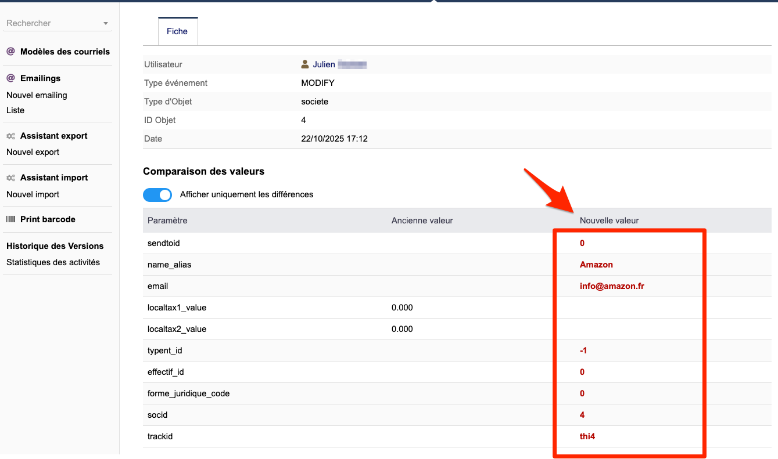Open Modèles des courriels menu
Image resolution: width=778 pixels, height=459 pixels.
64,52
